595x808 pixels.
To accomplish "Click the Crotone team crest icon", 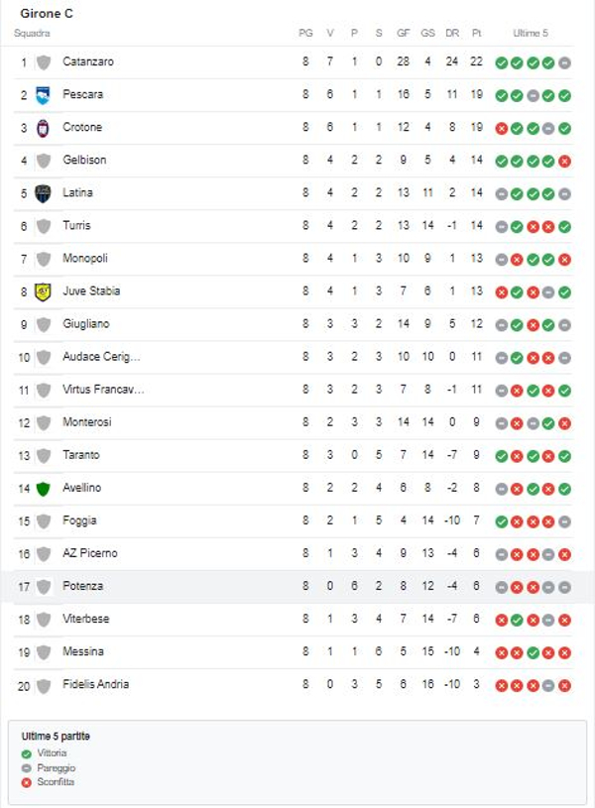I will [x=43, y=128].
